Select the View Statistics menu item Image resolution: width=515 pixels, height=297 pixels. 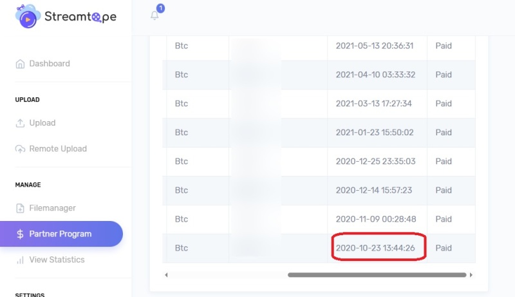[57, 260]
